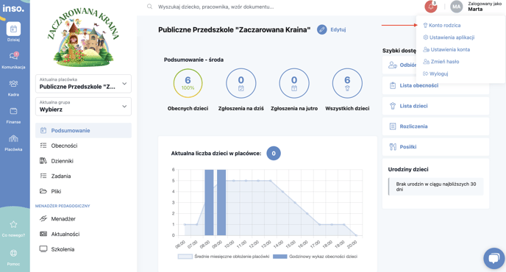Image resolution: width=506 pixels, height=272 pixels.
Task: Click 'Brak urodzin w ciągu najbliższych 30 dni'
Action: pos(435,187)
